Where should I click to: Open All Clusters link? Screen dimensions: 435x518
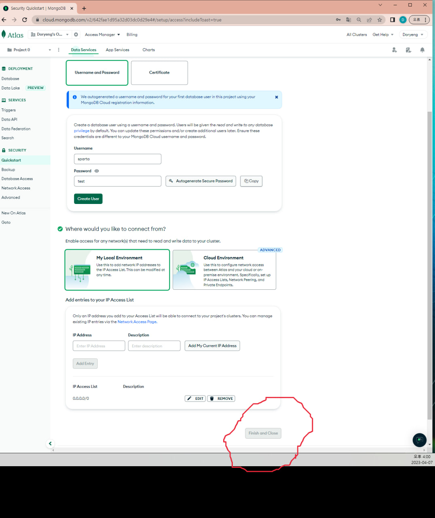357,34
